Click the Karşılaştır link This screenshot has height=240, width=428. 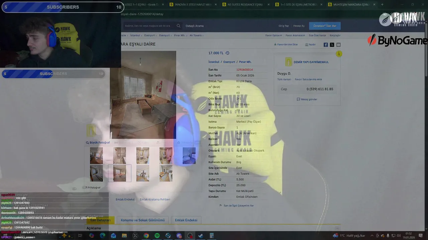[x=335, y=35]
